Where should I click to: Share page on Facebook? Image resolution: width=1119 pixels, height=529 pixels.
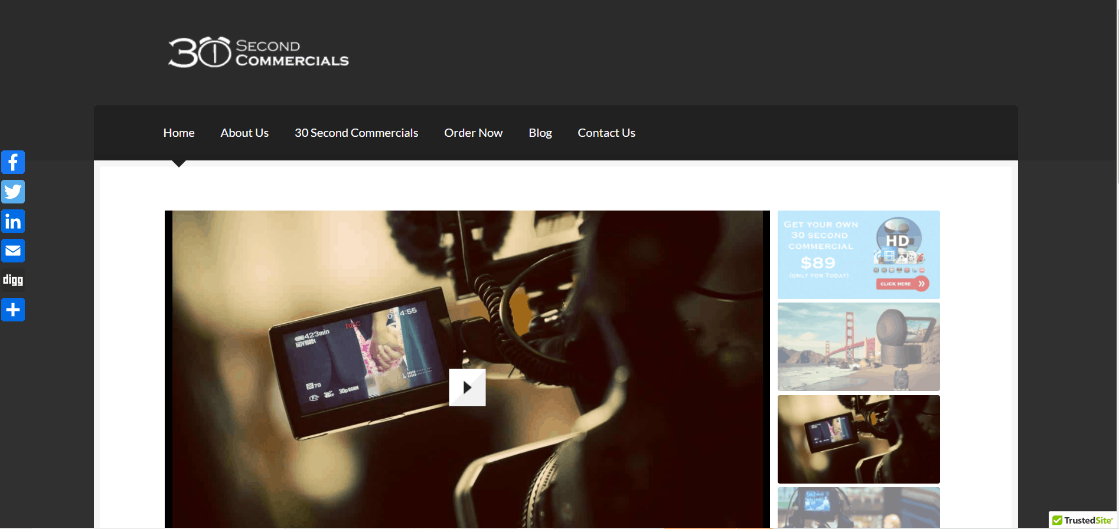[13, 162]
